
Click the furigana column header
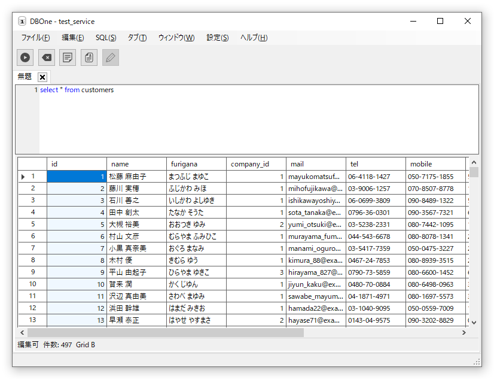click(x=184, y=164)
